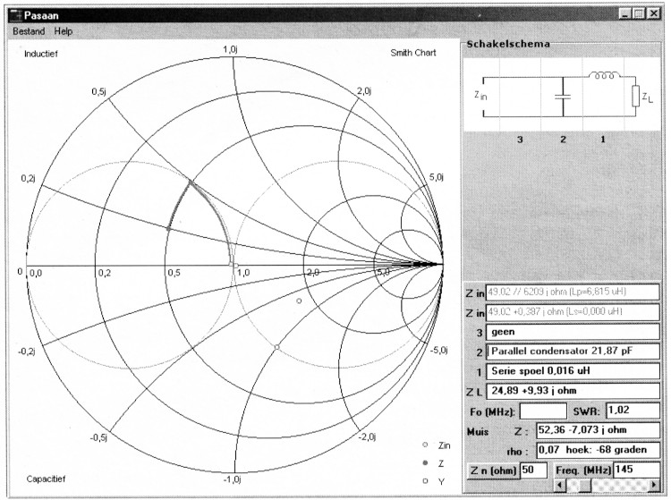671x500 pixels.
Task: Click the Muis Z field '52,36 -7,073 j ohm'
Action: pos(598,430)
